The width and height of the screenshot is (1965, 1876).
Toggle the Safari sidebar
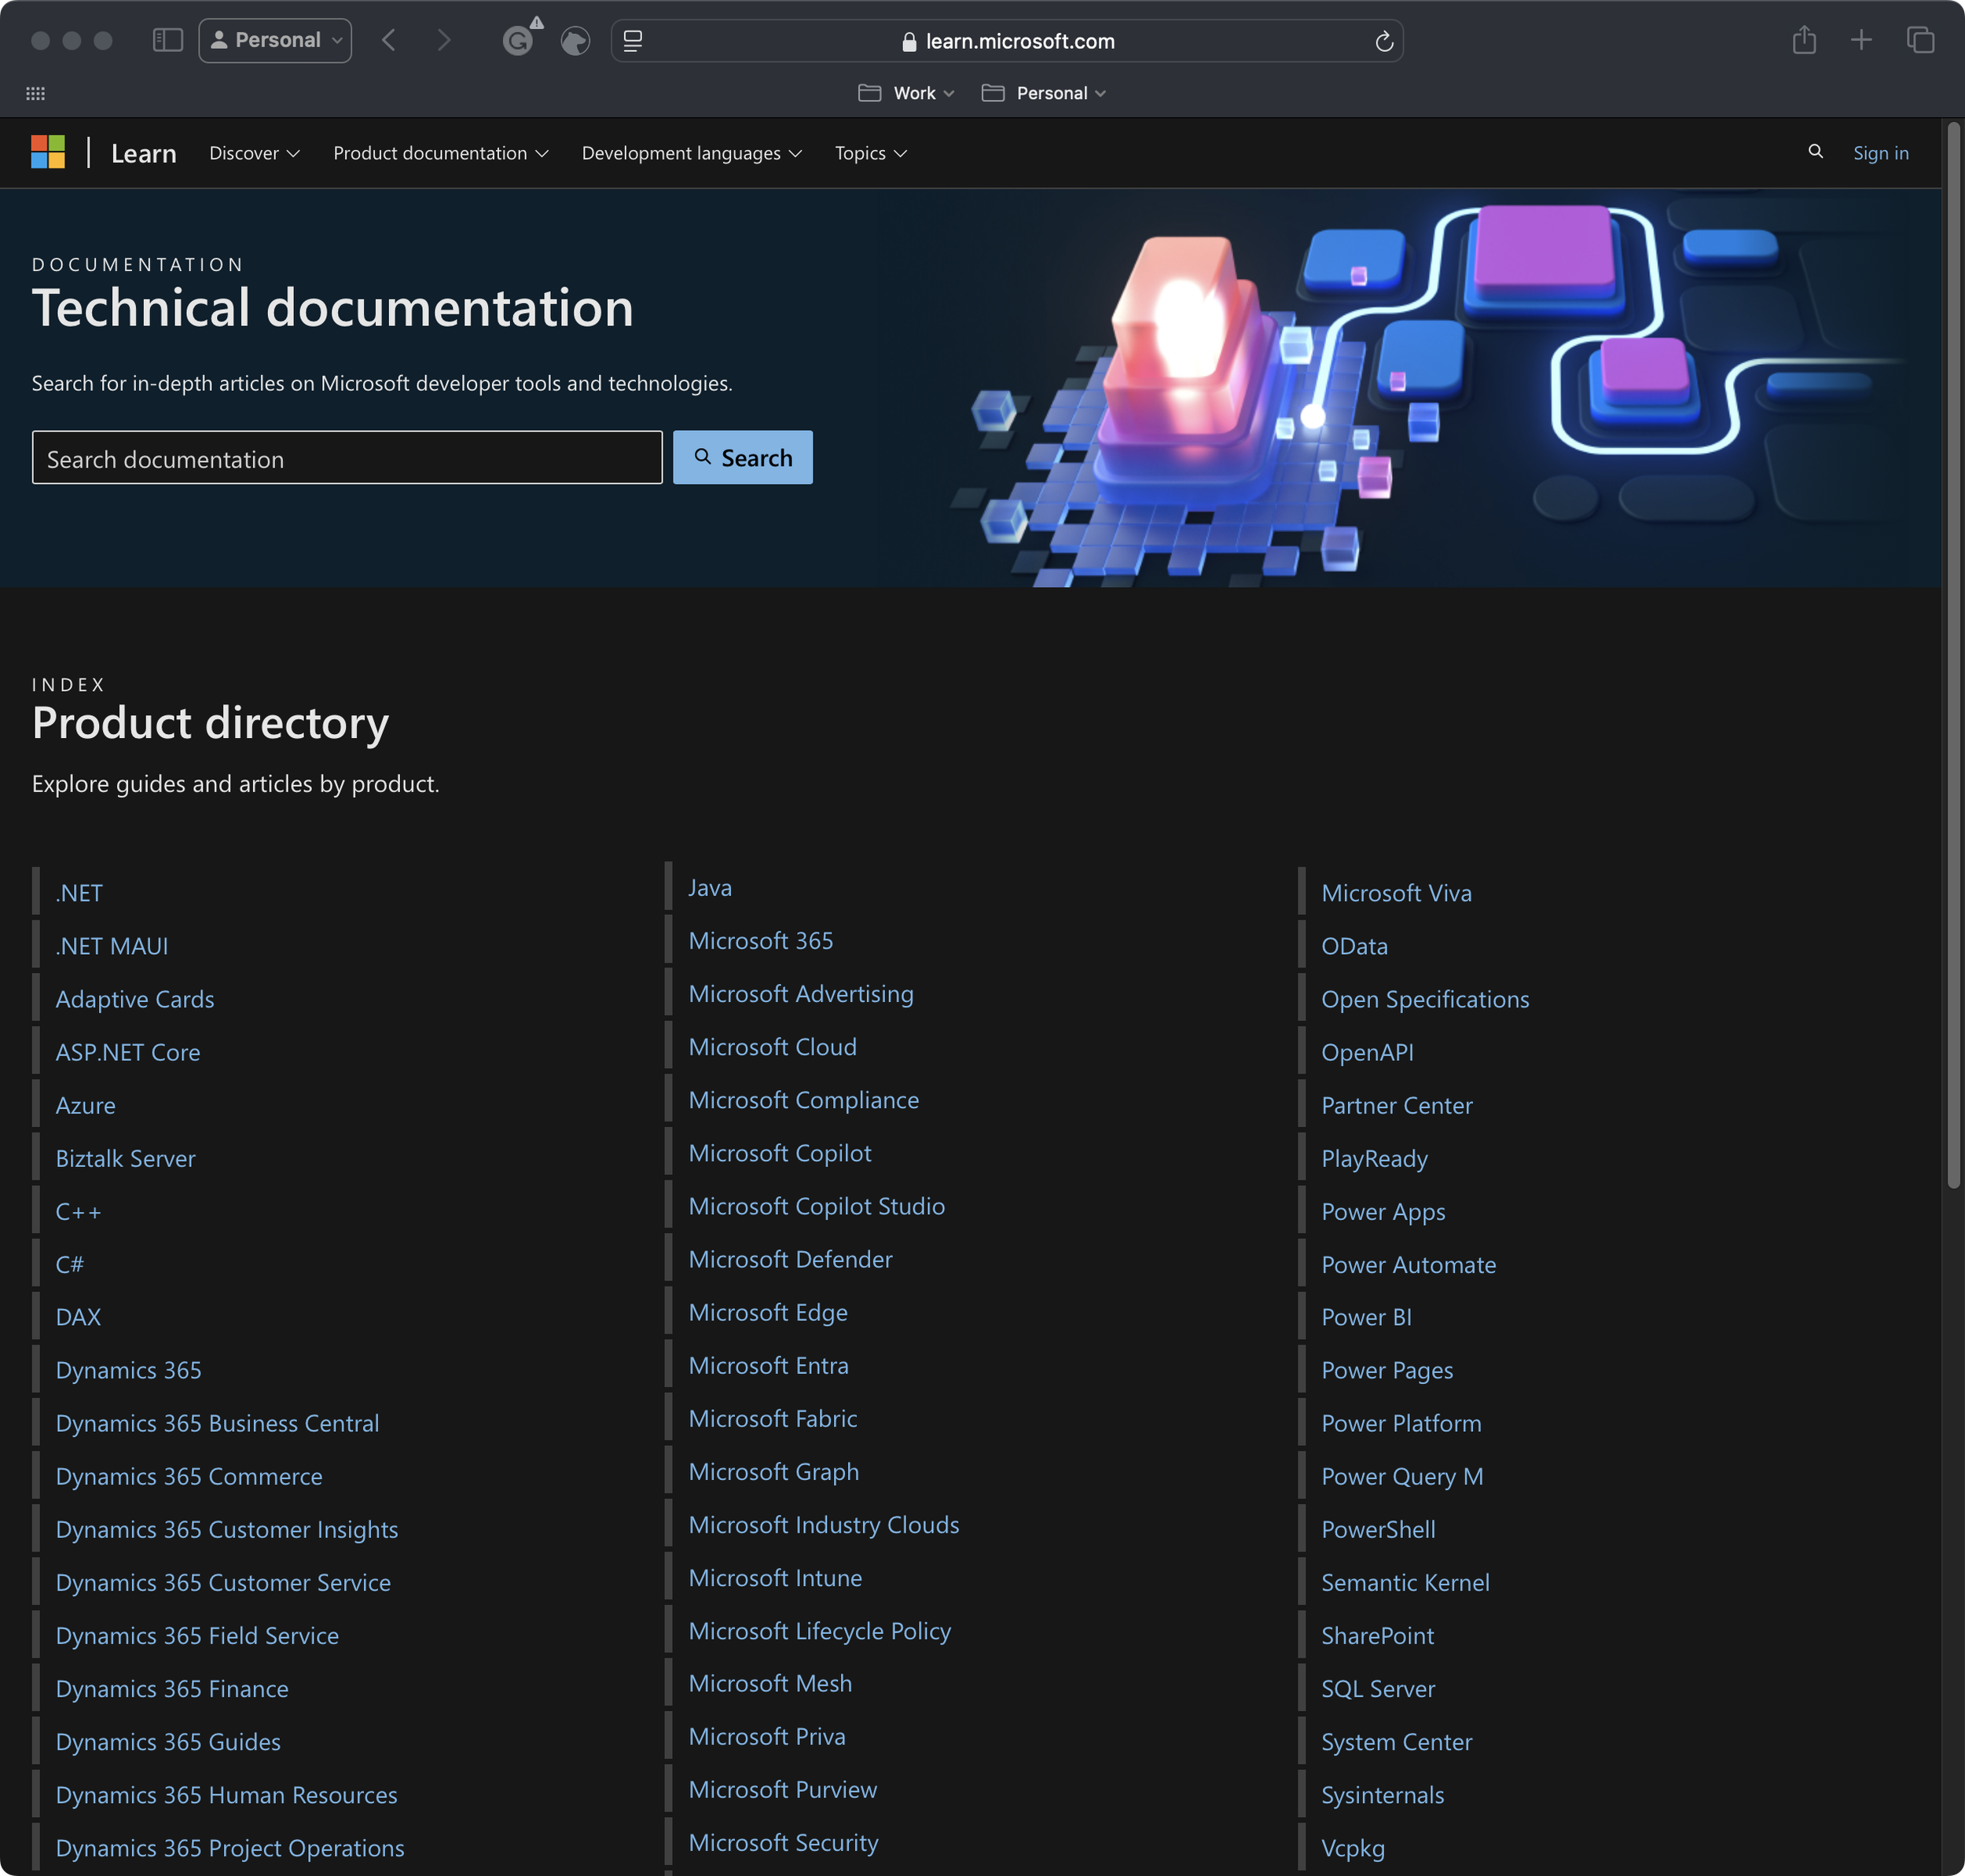pos(167,41)
